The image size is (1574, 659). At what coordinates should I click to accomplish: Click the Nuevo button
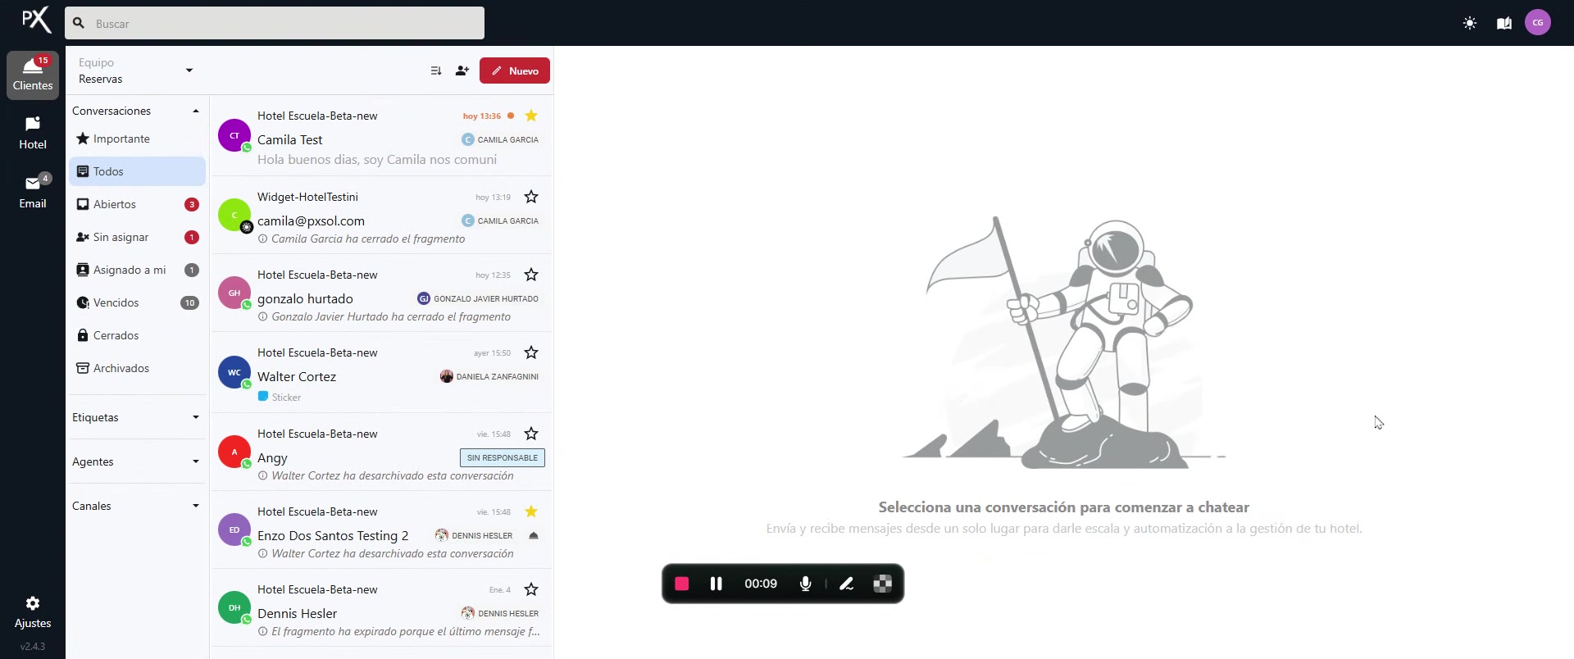pos(515,71)
